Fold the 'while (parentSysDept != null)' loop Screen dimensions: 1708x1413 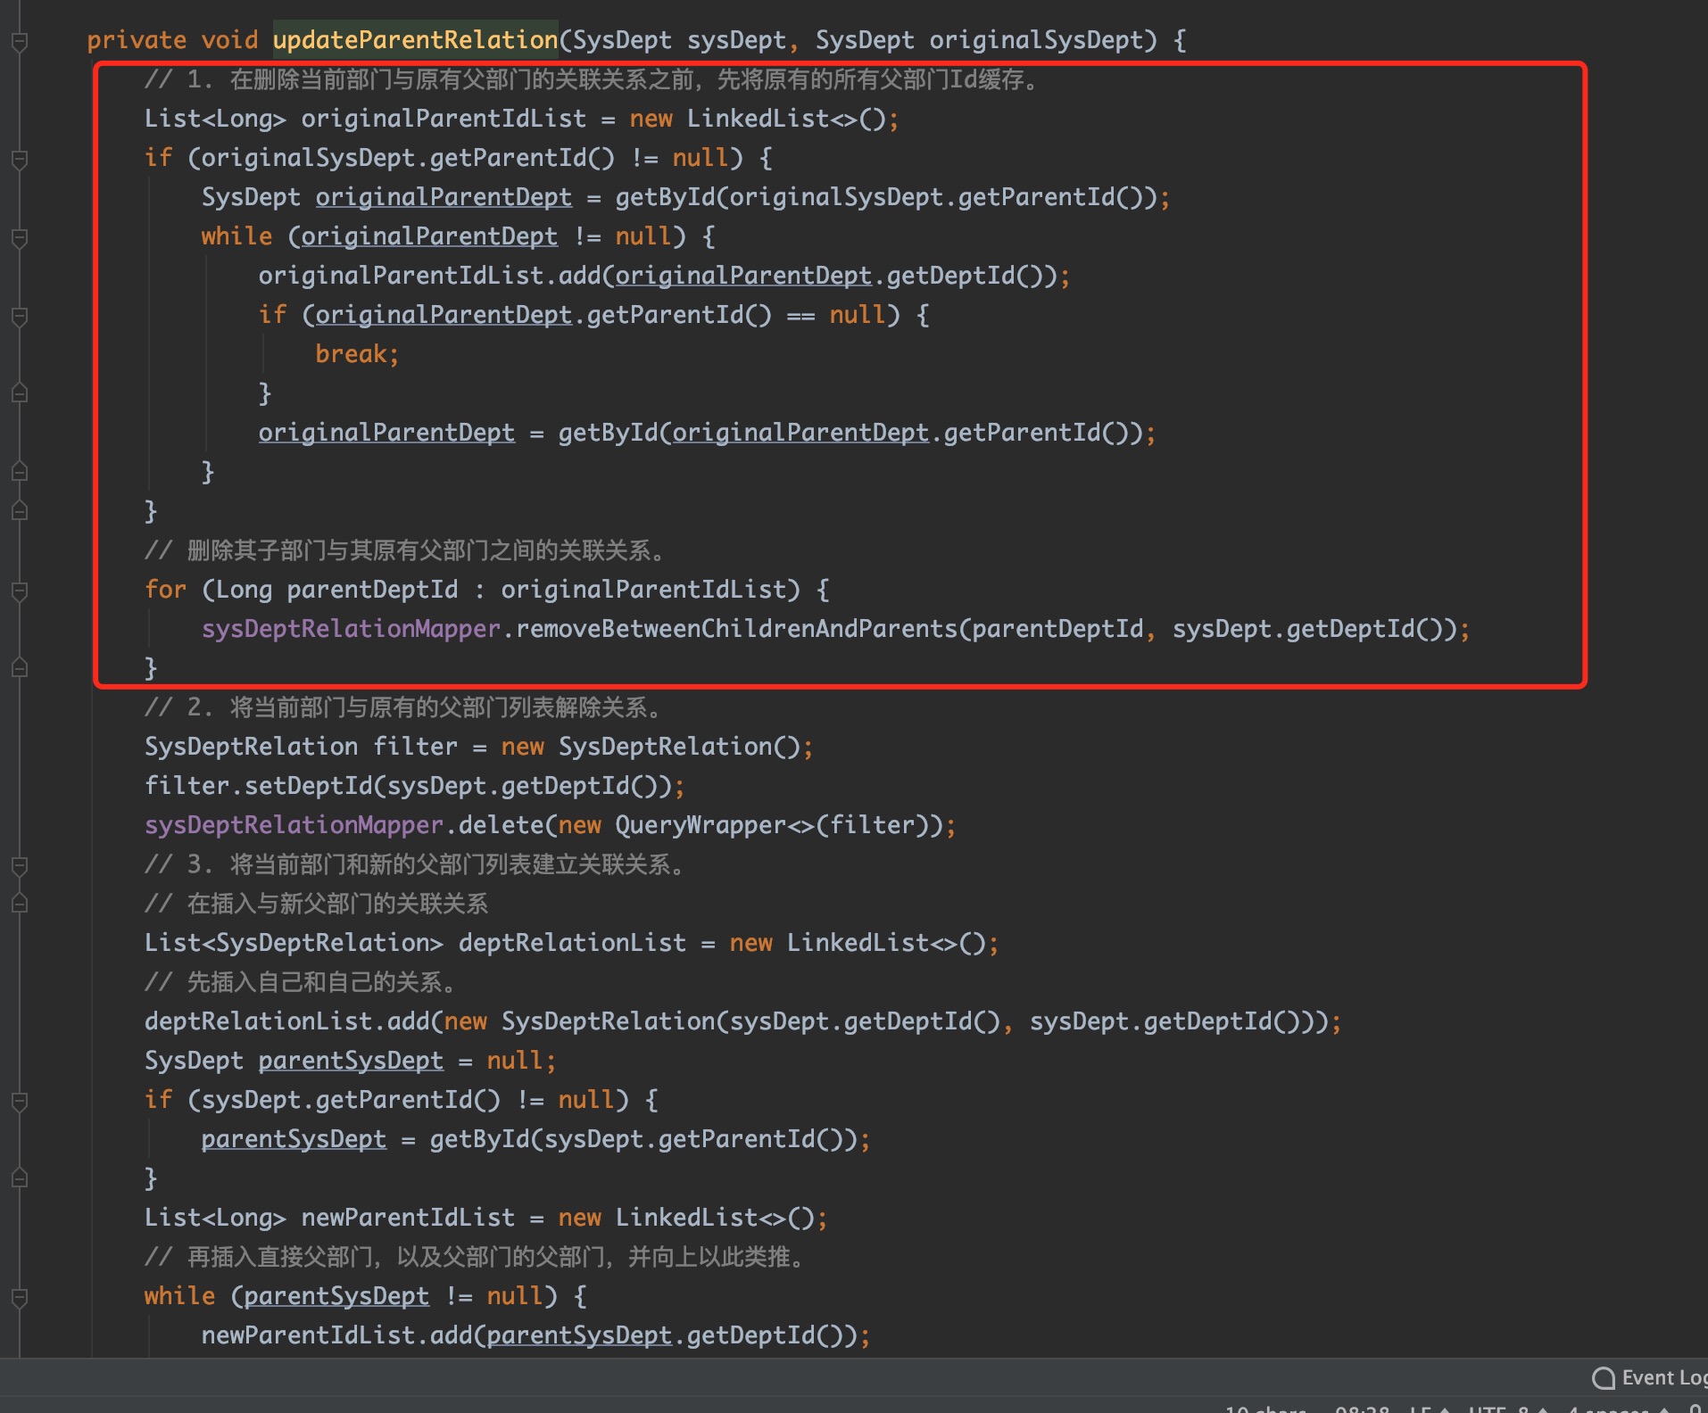tap(20, 1297)
